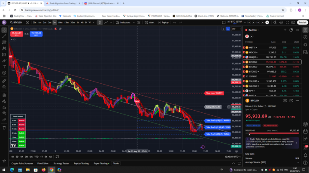Click the red SELL price button
This screenshot has width=309, height=173.
click(x=17, y=34)
